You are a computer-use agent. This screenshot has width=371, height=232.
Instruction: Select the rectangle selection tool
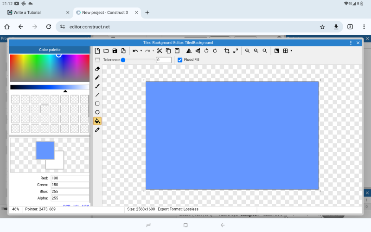tap(97, 60)
